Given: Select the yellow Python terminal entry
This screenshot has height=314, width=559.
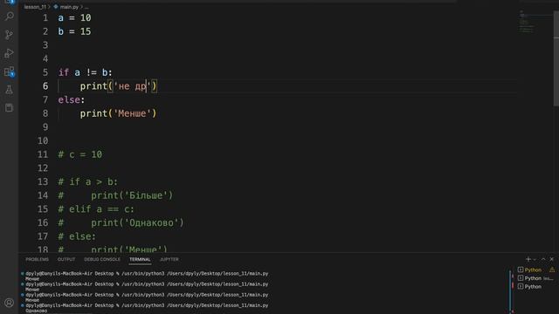Looking at the screenshot, I should pyautogui.click(x=533, y=270).
